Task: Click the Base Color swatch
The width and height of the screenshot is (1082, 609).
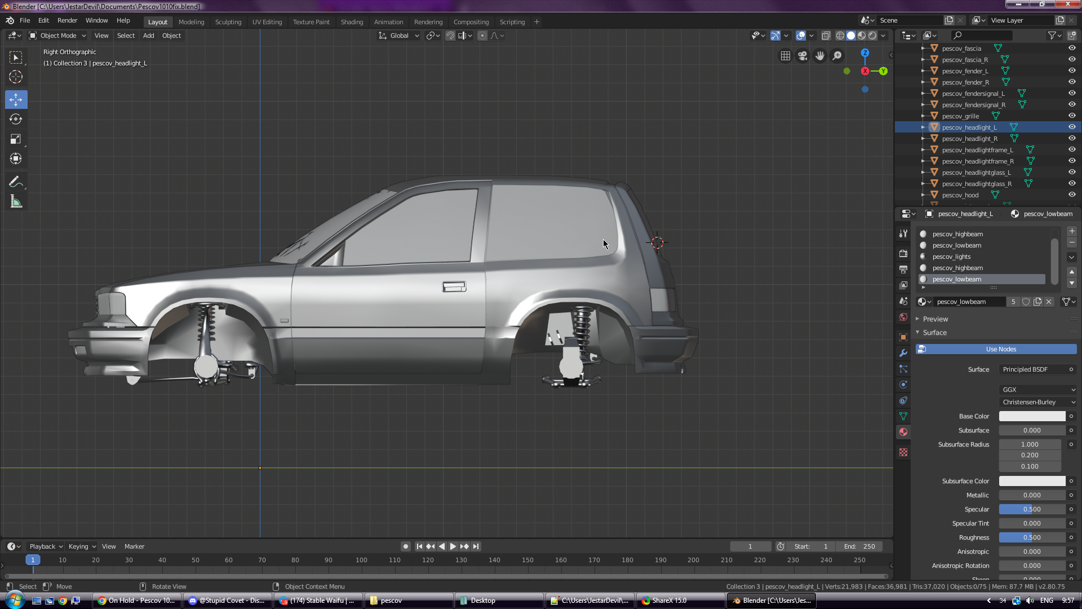Action: (1032, 416)
